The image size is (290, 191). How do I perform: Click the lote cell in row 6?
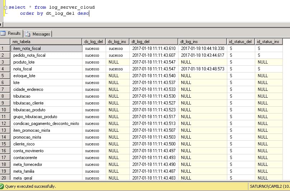point(46,83)
